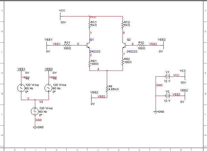207x151 pixels.
Task: Select 120 Vrms text beside V4
Action: 32,85
